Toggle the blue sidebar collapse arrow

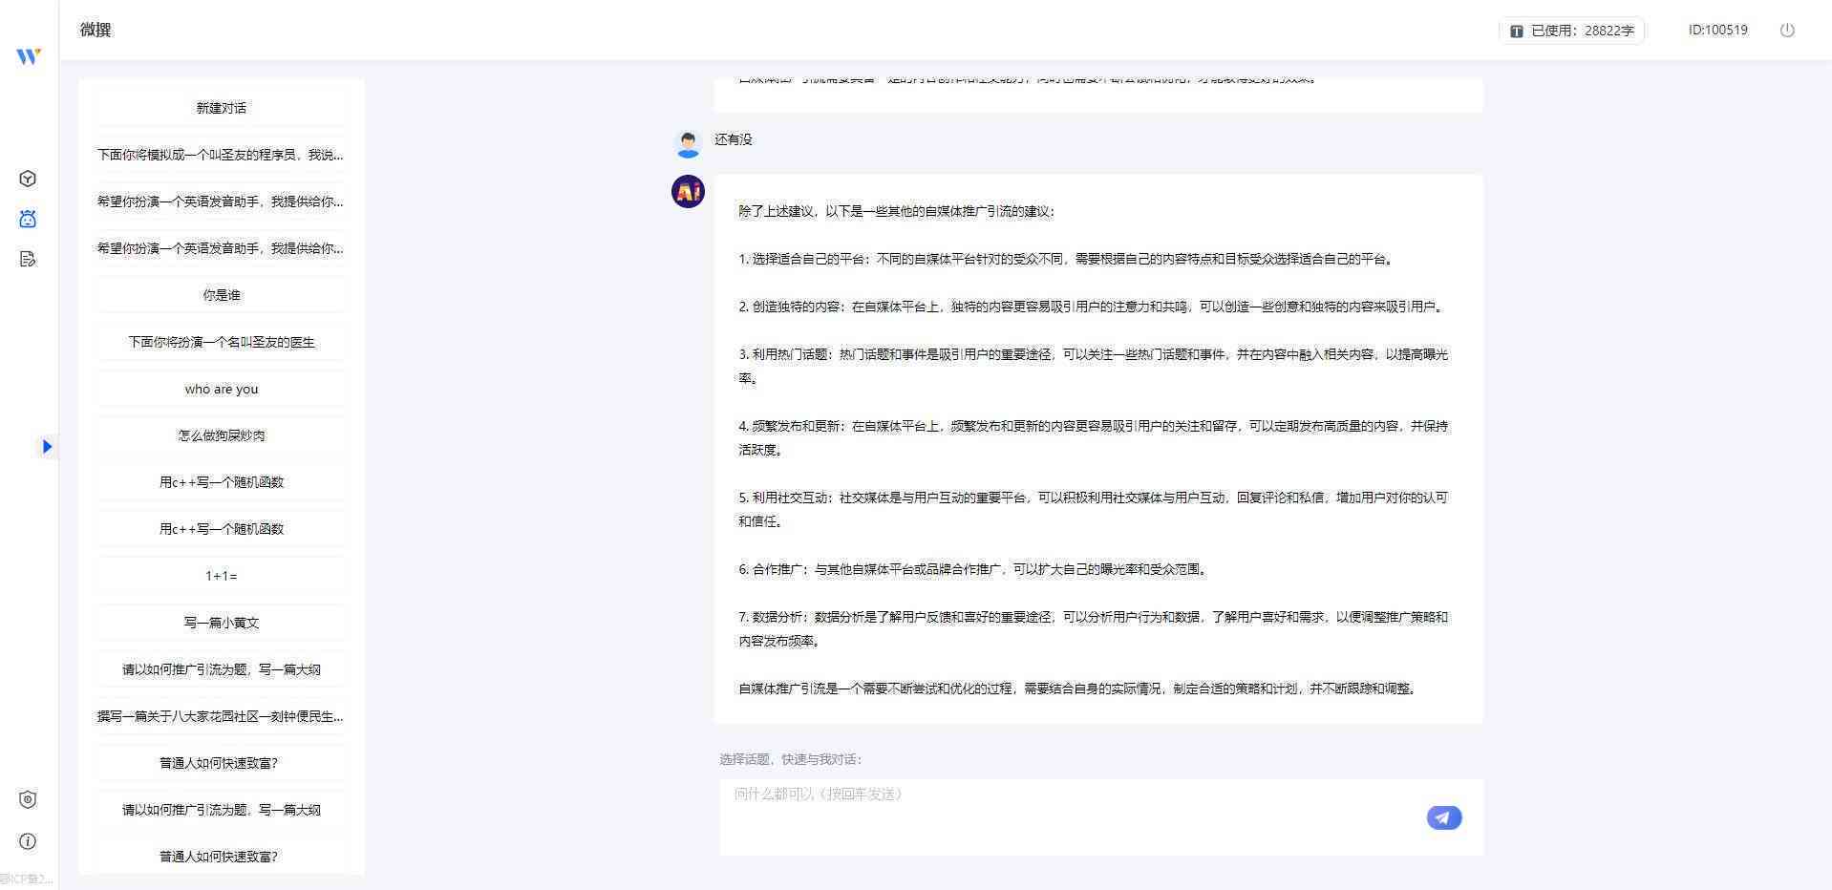pos(46,446)
